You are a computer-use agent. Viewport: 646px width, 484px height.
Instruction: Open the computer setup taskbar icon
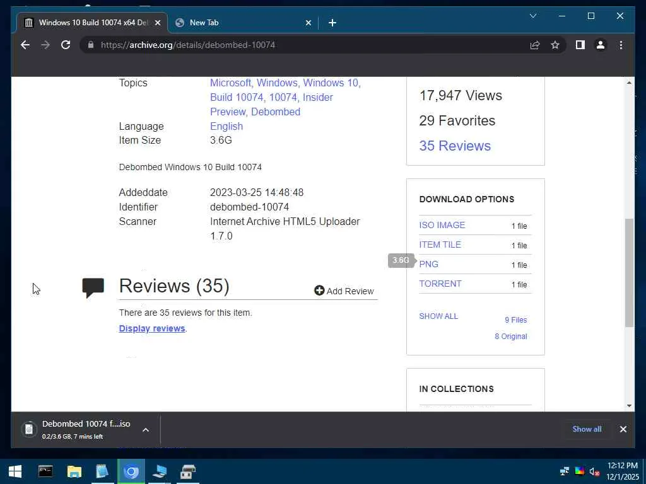point(160,471)
